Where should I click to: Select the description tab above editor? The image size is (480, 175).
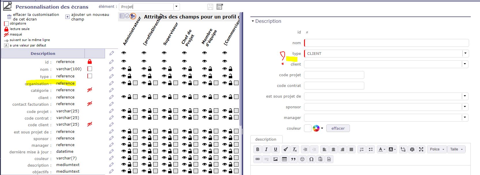(266, 139)
